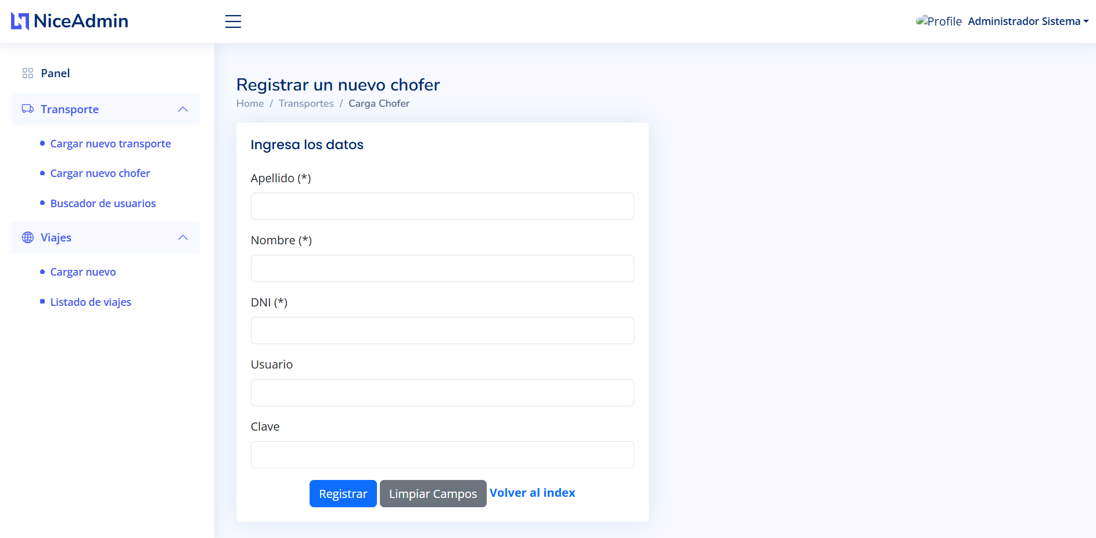Screen dimensions: 1096x538
Task: Click the truck icon beside Transporte
Action: coord(27,109)
